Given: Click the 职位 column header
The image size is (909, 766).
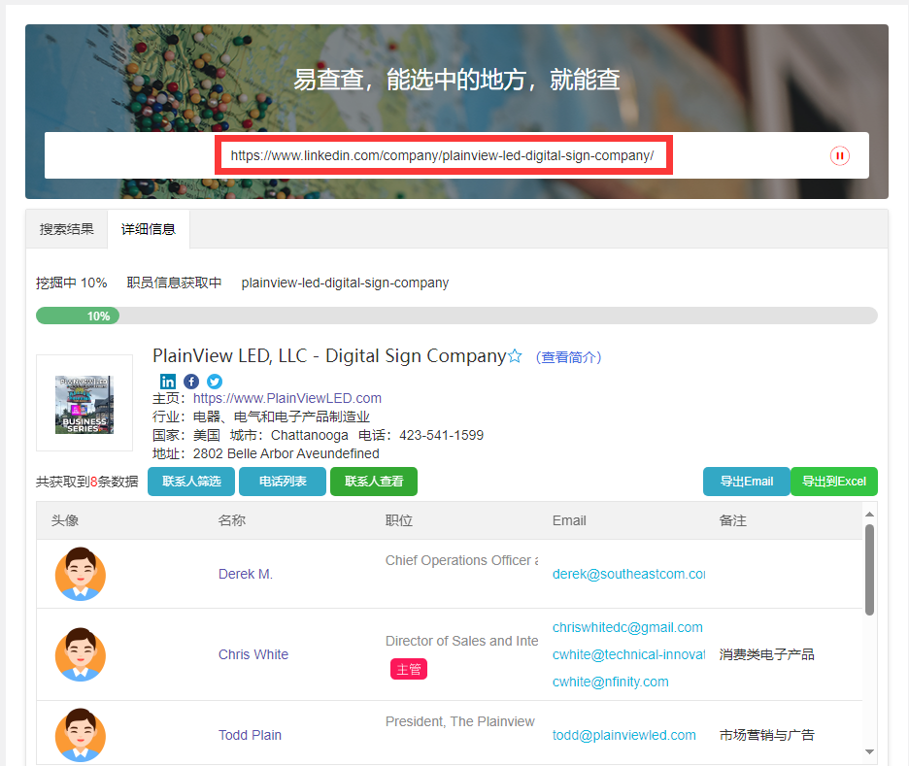Looking at the screenshot, I should [x=399, y=520].
